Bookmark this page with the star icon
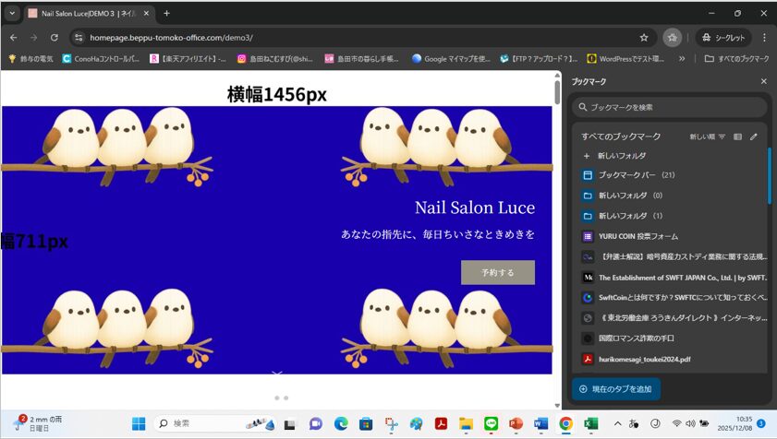The width and height of the screenshot is (777, 439). pos(644,38)
